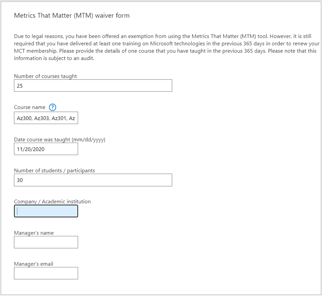Click the Manager's email input box

pyautogui.click(x=46, y=273)
